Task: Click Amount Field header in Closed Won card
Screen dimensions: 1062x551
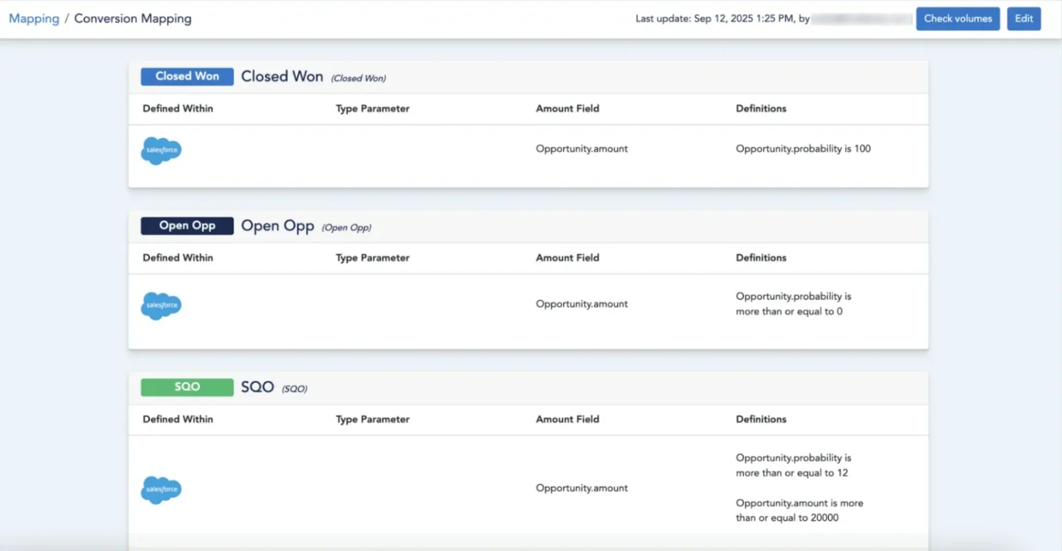Action: [x=568, y=108]
